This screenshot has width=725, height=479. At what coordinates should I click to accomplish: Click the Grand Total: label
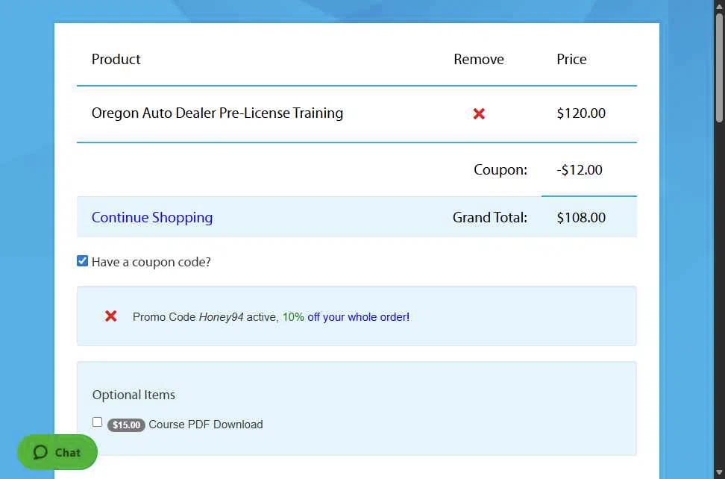tap(489, 217)
